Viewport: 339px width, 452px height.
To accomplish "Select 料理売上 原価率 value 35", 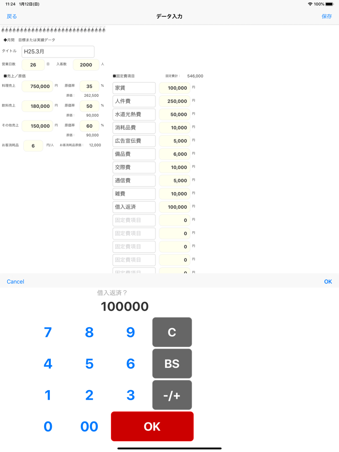I will point(89,86).
